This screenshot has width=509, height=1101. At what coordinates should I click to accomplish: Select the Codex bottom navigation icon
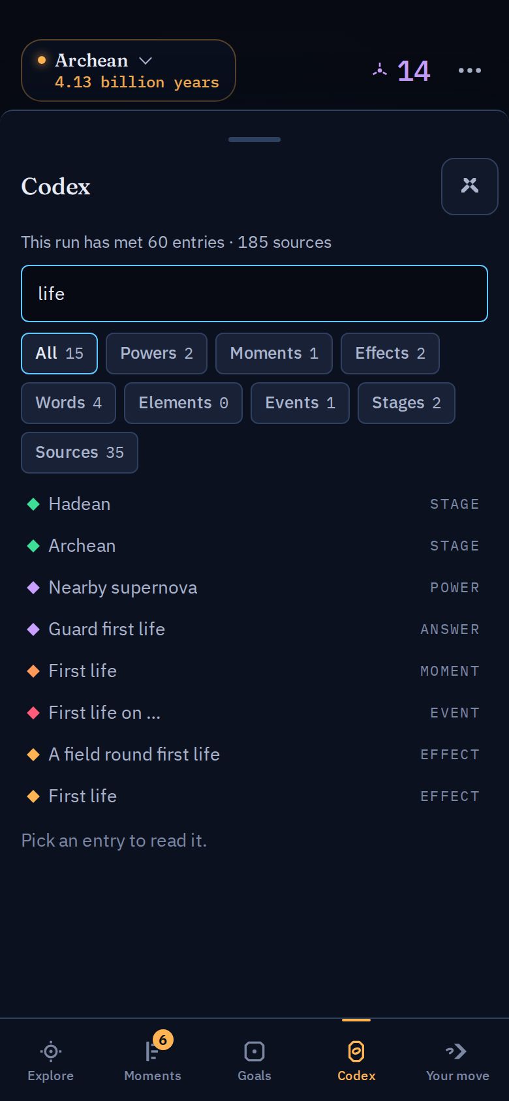click(x=356, y=1051)
